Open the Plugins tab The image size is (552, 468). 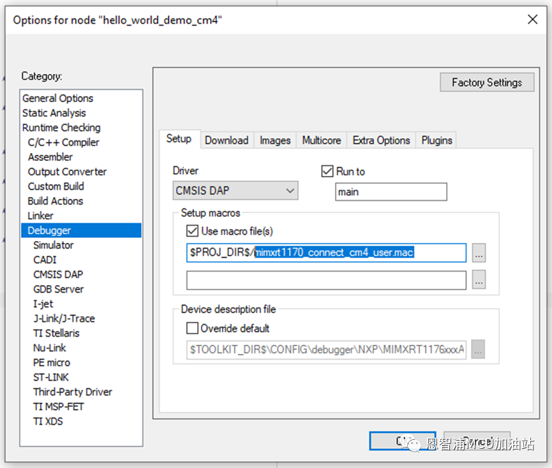[437, 140]
